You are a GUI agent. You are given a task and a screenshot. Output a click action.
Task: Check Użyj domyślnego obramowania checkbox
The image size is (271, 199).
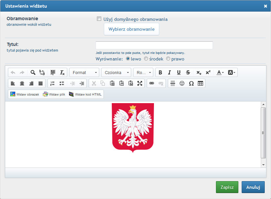click(99, 19)
